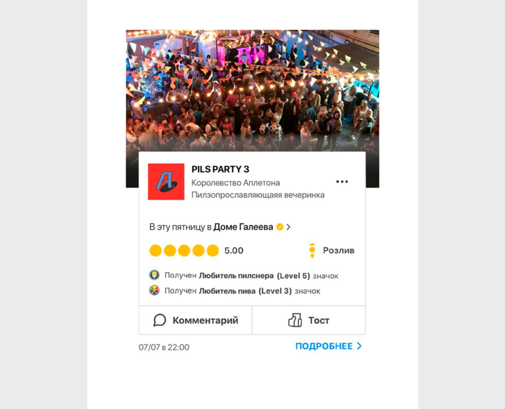Click the red Appleton brewery logo
505x409 pixels.
tap(167, 182)
